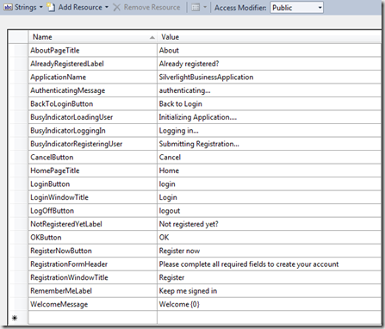The image size is (385, 329).
Task: Select the BusyIndicatorLoggingIn name cell
Action: point(93,130)
